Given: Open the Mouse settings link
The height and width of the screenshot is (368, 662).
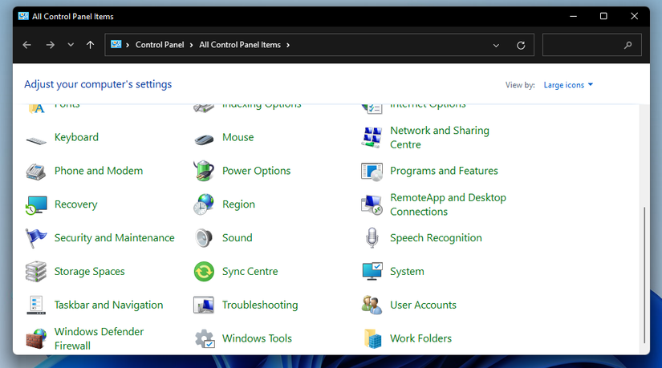Looking at the screenshot, I should pos(238,138).
